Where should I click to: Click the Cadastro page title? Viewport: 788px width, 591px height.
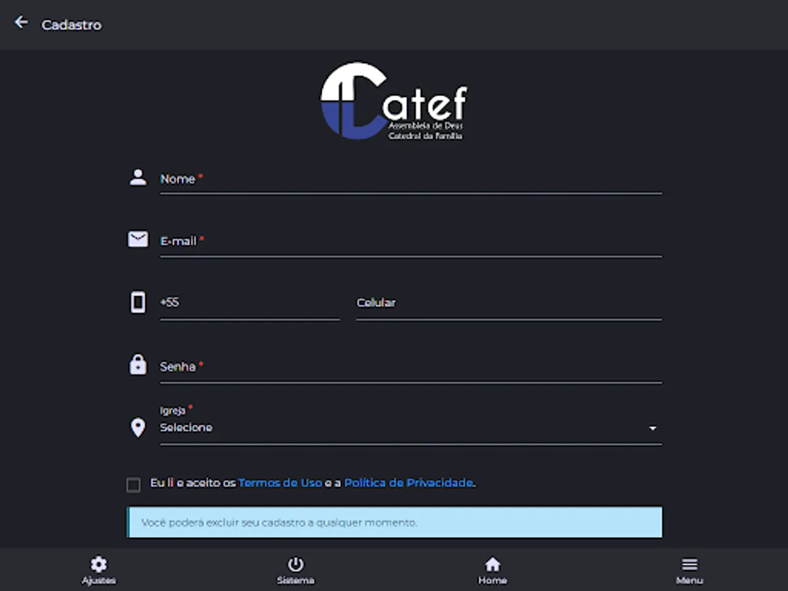(72, 25)
